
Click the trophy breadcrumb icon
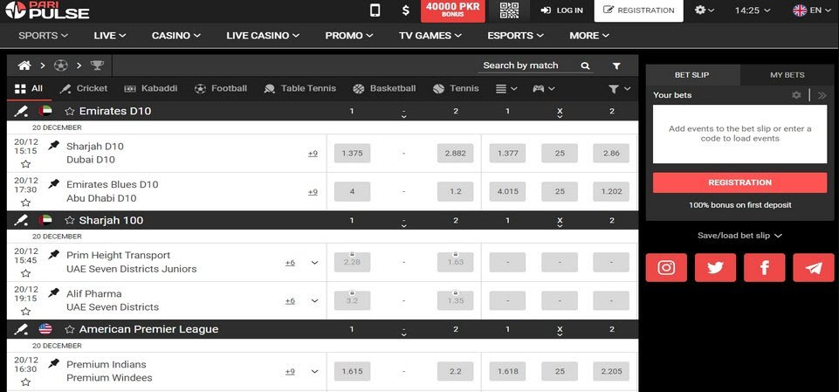point(98,65)
